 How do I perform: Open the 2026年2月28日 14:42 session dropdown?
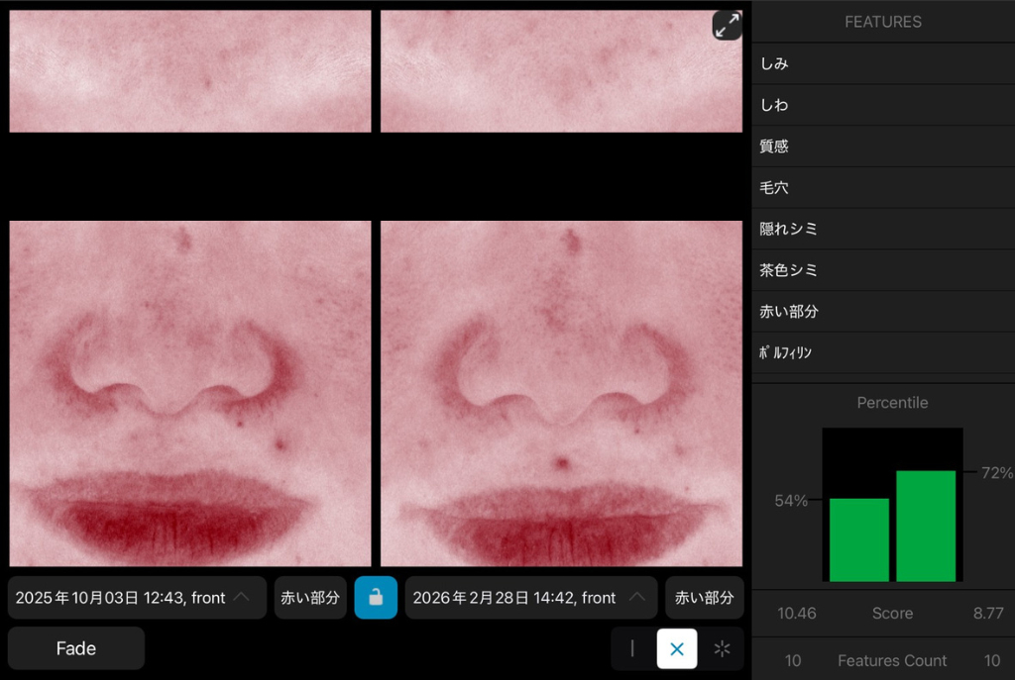[530, 597]
